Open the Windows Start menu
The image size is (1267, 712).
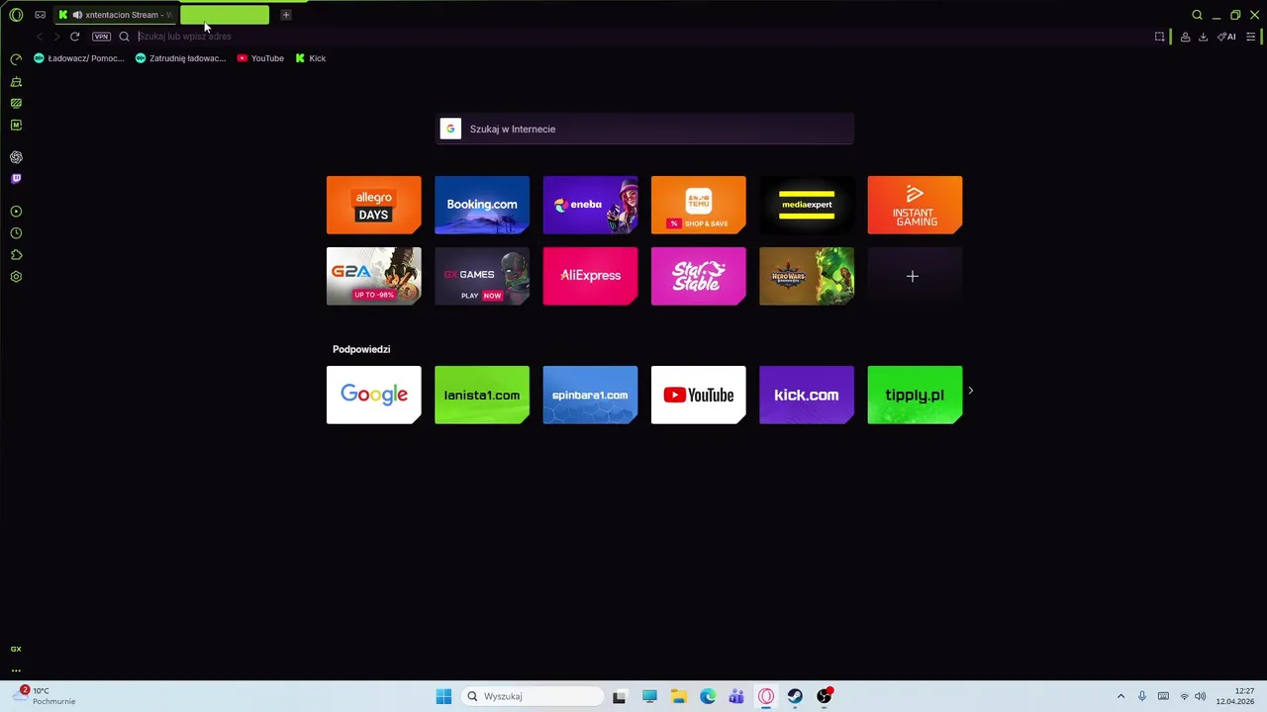click(x=443, y=696)
